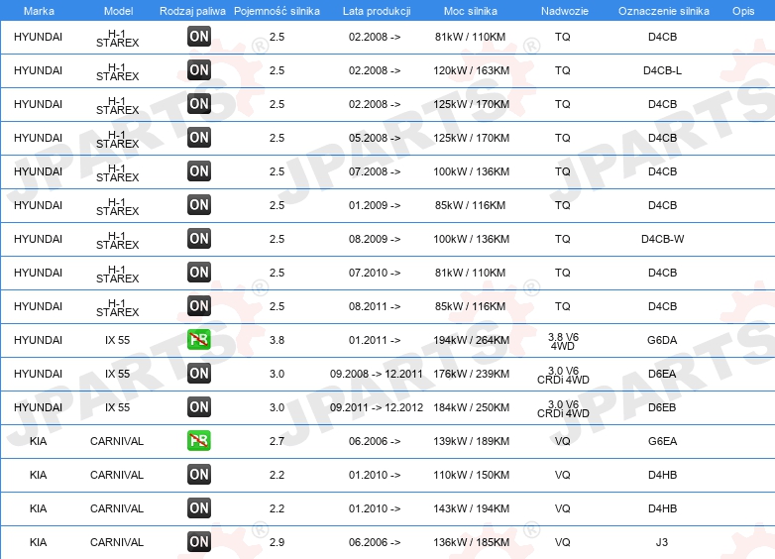775x559 pixels.
Task: Click the 07.2010 -> production date cell
Action: pyautogui.click(x=375, y=273)
